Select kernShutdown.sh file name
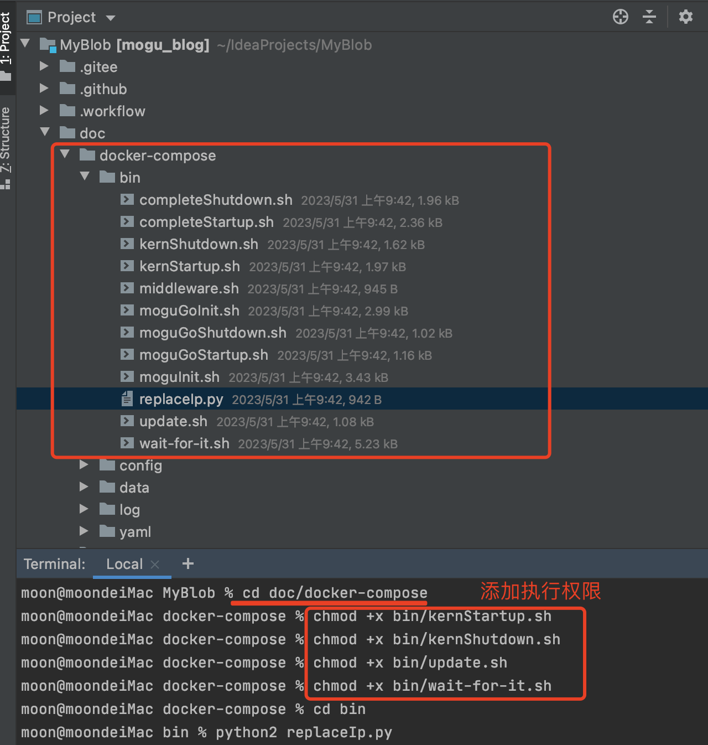This screenshot has width=708, height=745. click(x=199, y=244)
